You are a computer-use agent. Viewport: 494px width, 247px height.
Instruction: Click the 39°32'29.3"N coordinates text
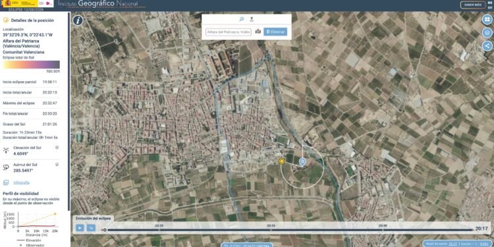point(28,35)
